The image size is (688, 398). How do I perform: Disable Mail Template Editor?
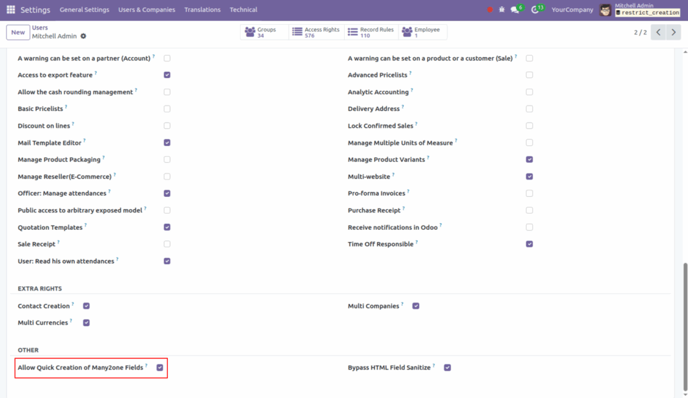pyautogui.click(x=167, y=142)
